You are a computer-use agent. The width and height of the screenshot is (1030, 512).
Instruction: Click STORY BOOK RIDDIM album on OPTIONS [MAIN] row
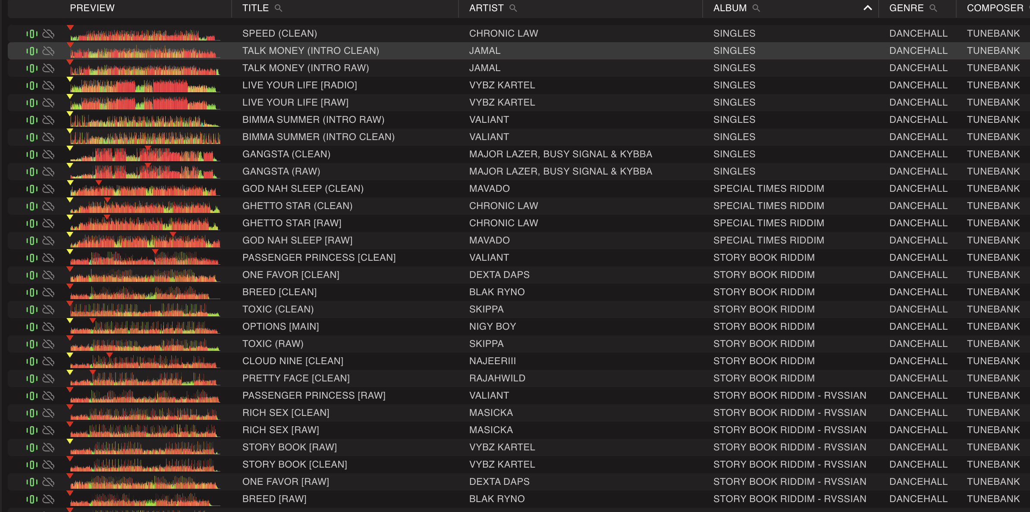(763, 327)
